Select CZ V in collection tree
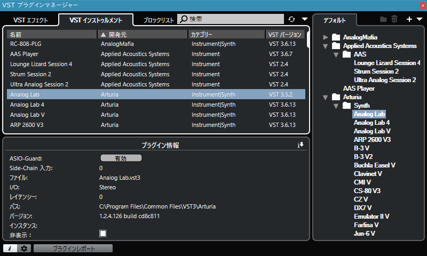This screenshot has height=256, width=427. click(x=361, y=199)
